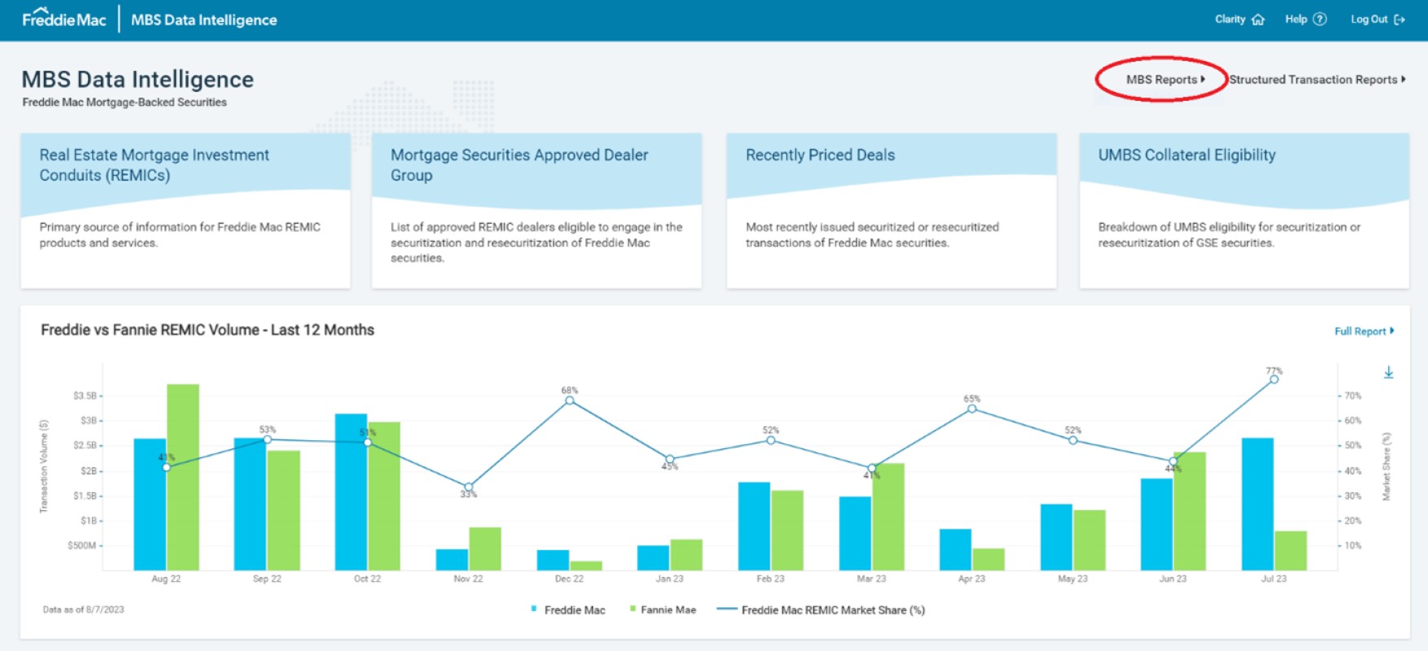Click the Jul 23 Freddie Mac bar
The image size is (1428, 651).
point(1257,504)
